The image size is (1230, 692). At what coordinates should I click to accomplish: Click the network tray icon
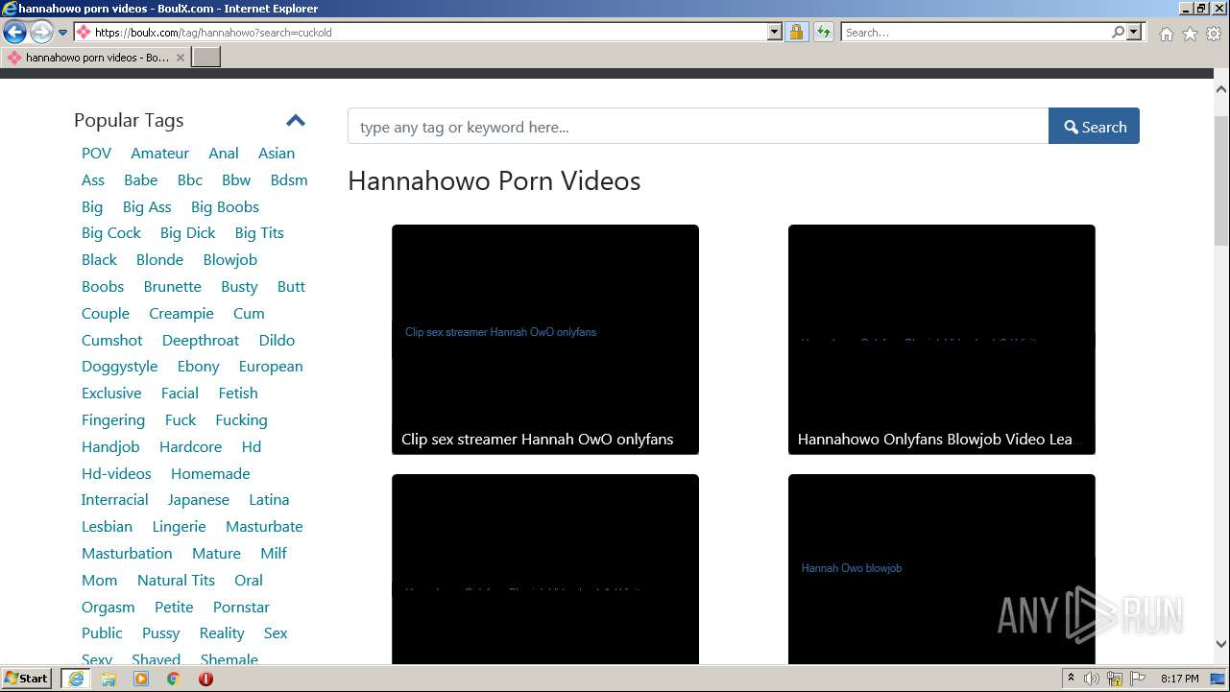coord(1114,679)
